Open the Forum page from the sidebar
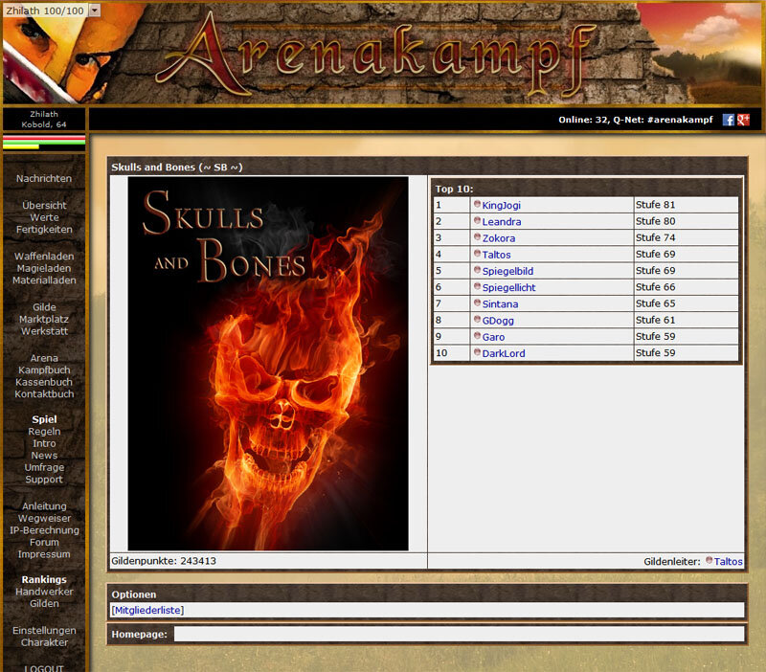Image resolution: width=766 pixels, height=672 pixels. pyautogui.click(x=45, y=542)
